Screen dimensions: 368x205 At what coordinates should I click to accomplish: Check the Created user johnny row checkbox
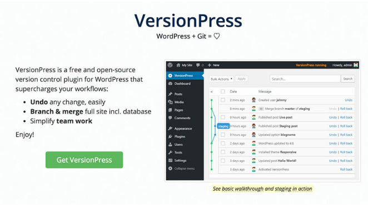pos(223,100)
